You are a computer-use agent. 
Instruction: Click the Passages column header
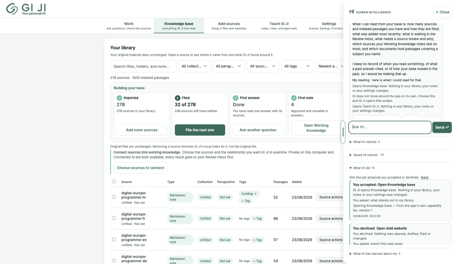pos(281,182)
